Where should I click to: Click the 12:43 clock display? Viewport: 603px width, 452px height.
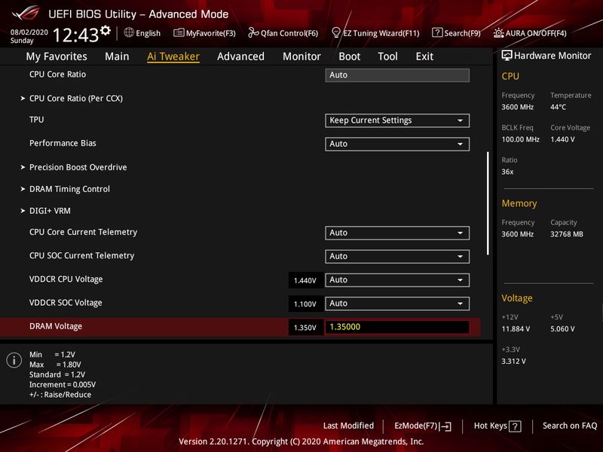click(x=76, y=35)
